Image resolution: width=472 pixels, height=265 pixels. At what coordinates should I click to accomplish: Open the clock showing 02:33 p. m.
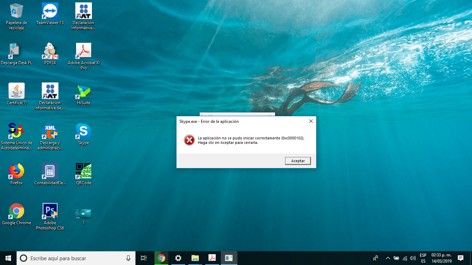click(441, 258)
